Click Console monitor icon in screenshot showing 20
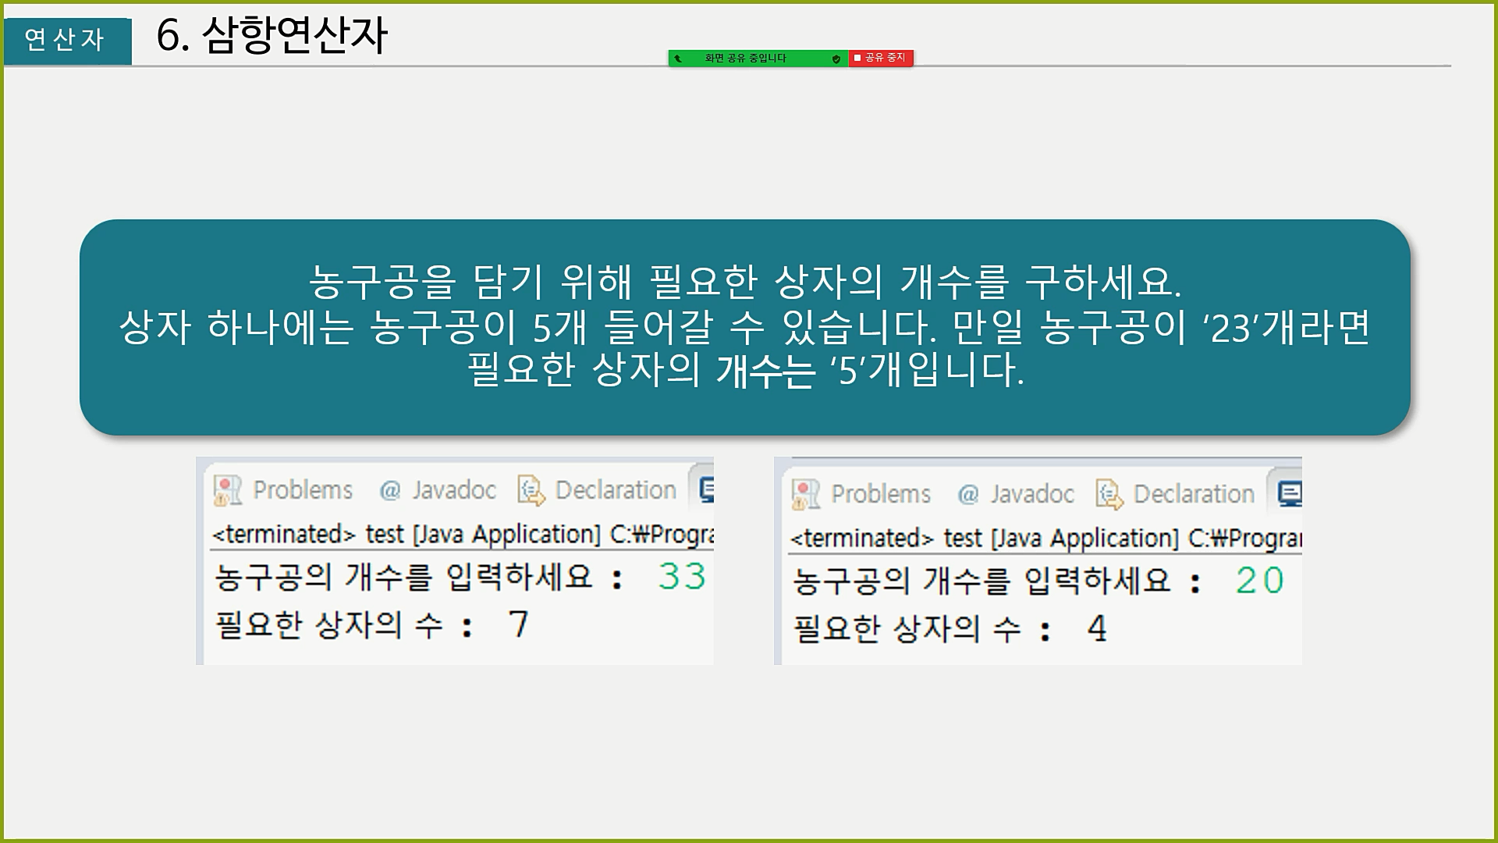 [1289, 494]
